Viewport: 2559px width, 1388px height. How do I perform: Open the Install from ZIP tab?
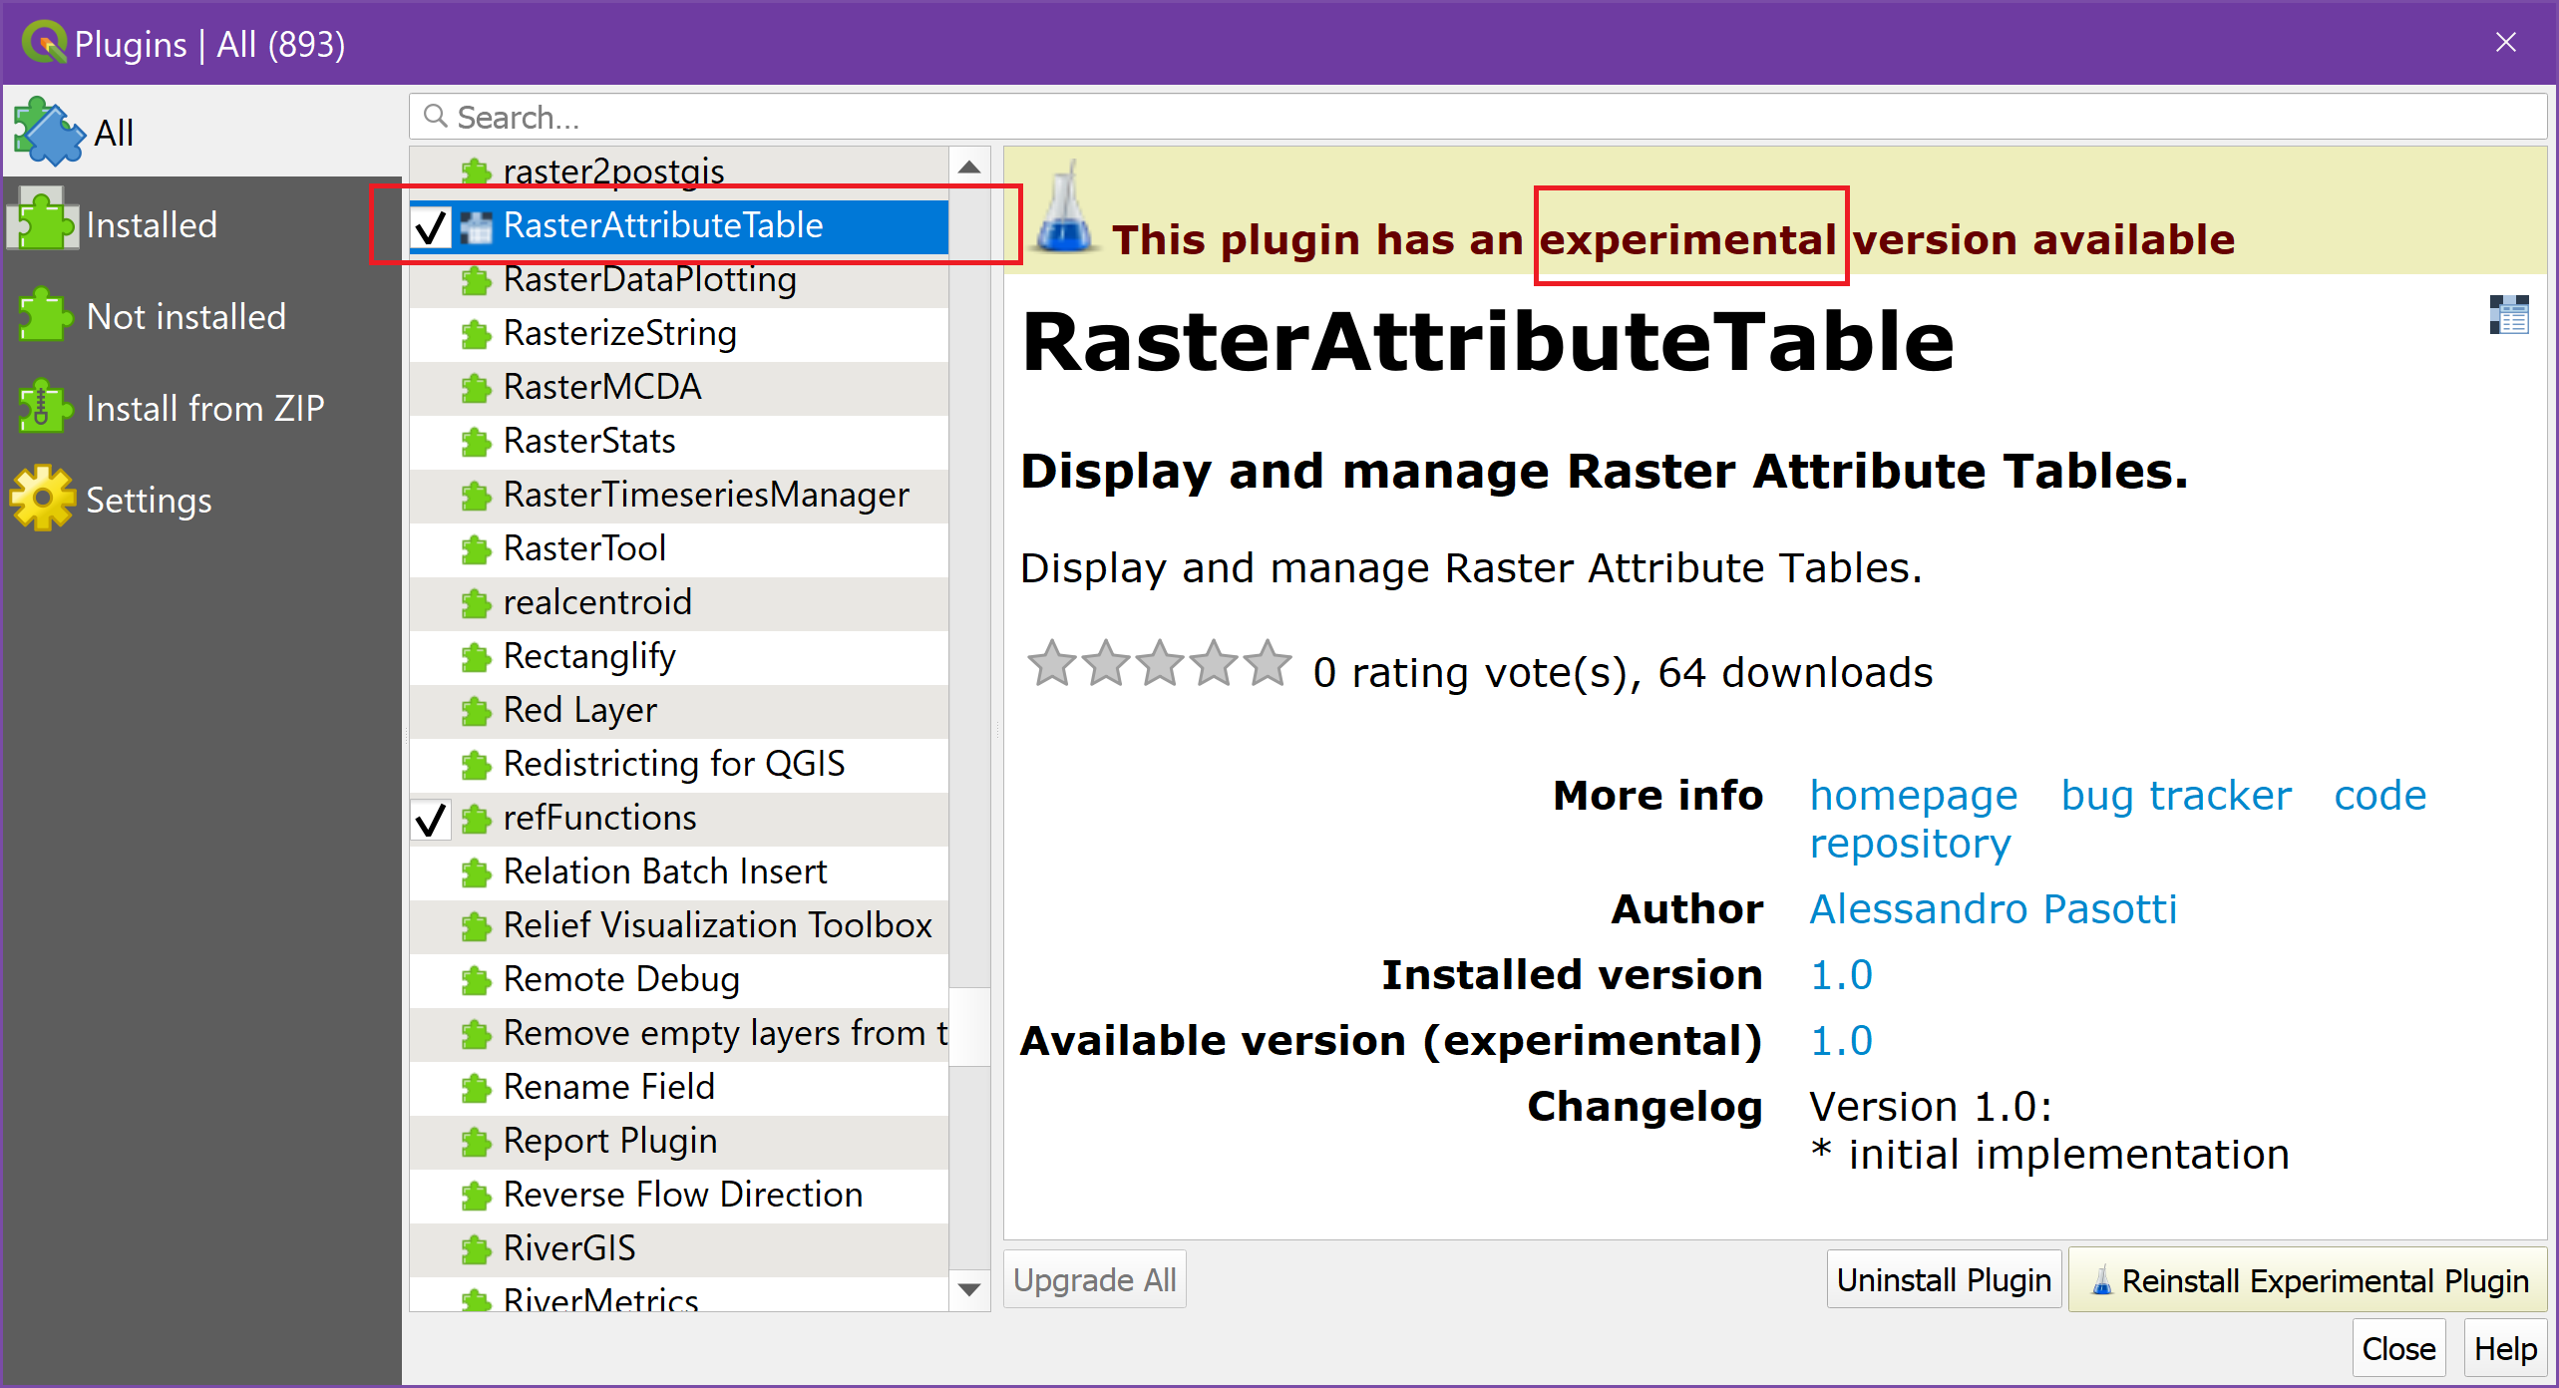pyautogui.click(x=202, y=408)
